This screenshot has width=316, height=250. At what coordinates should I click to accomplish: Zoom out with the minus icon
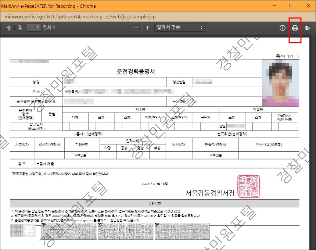(x=136, y=28)
